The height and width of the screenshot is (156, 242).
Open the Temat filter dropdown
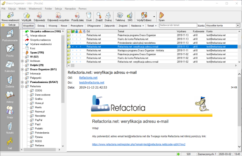pos(152,26)
